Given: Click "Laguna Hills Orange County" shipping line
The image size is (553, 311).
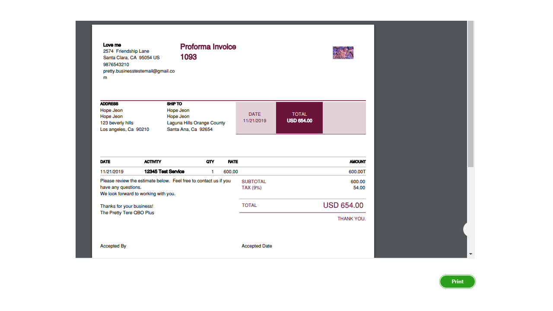Looking at the screenshot, I should [196, 123].
